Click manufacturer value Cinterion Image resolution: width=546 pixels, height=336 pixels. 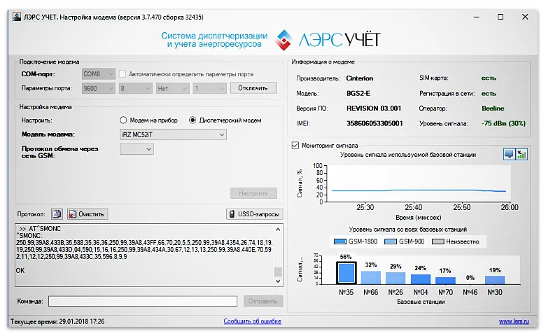(360, 78)
